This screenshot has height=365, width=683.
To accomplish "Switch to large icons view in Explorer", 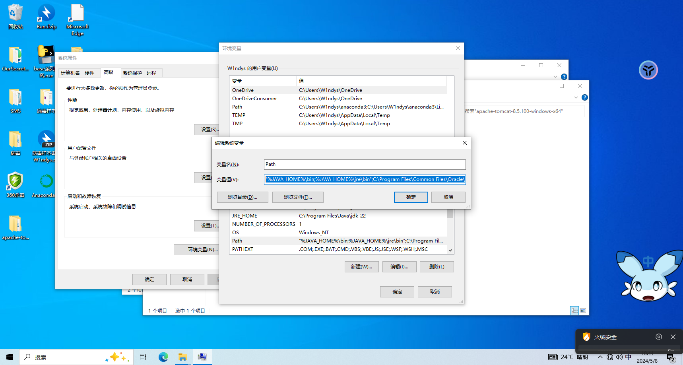I will (583, 311).
